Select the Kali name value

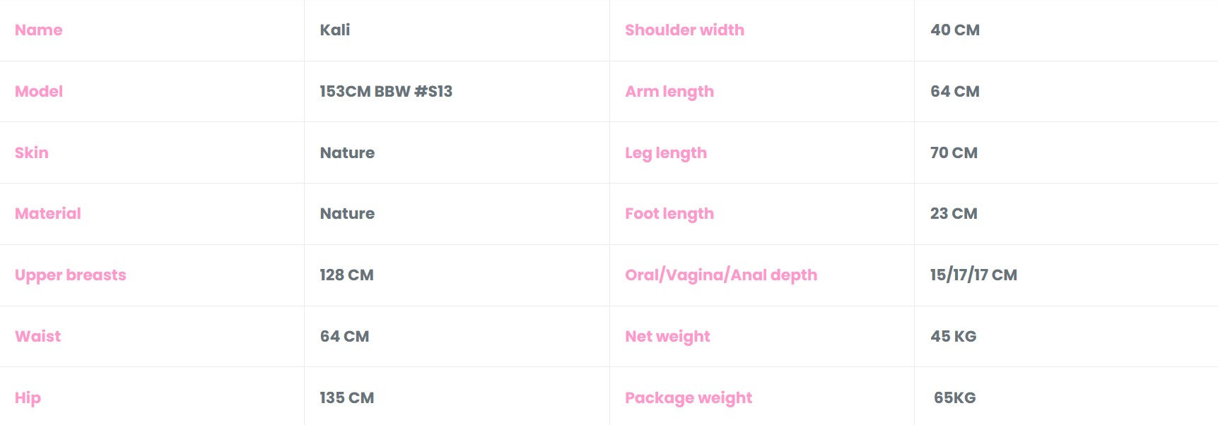tap(335, 30)
